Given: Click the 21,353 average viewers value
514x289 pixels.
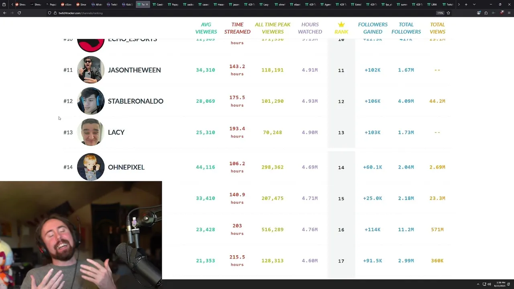Looking at the screenshot, I should tap(206, 261).
